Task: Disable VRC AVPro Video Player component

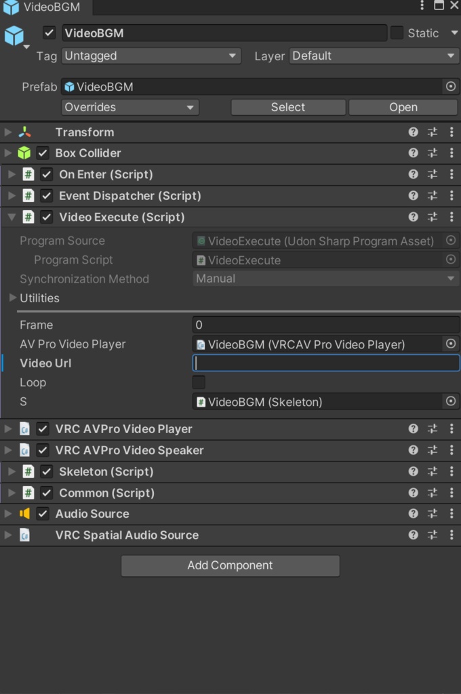Action: (x=43, y=429)
